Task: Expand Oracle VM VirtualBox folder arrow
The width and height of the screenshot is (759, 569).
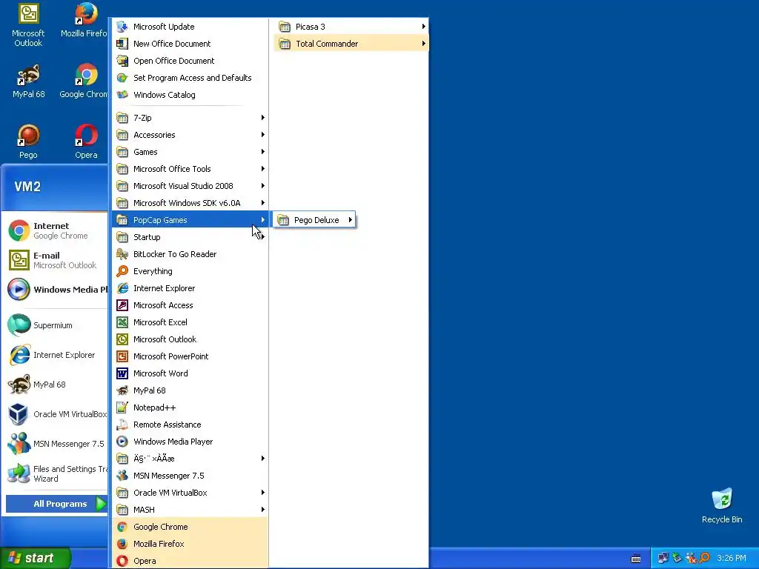Action: [263, 493]
